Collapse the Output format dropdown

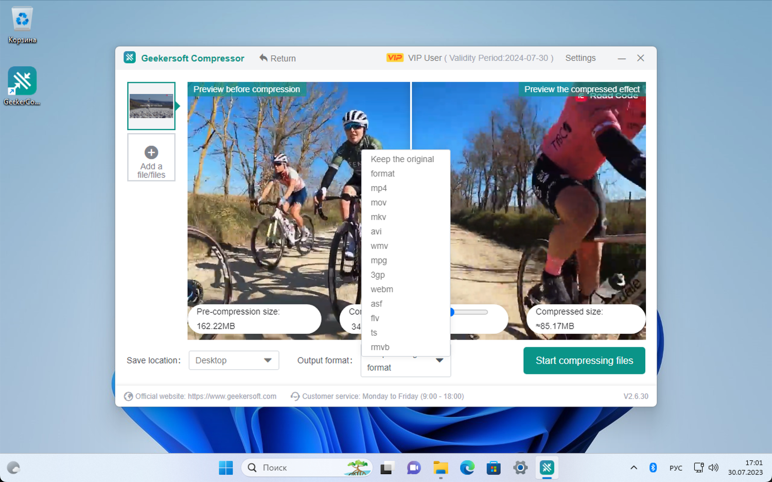click(439, 361)
